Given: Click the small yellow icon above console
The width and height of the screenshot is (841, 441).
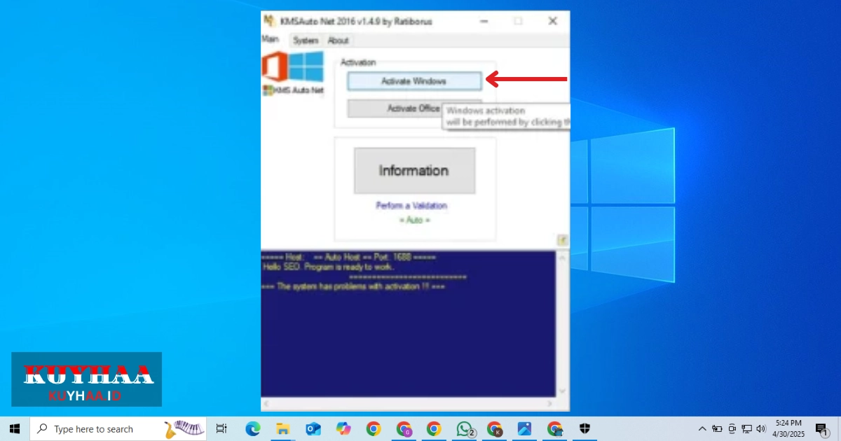Looking at the screenshot, I should click(x=562, y=240).
